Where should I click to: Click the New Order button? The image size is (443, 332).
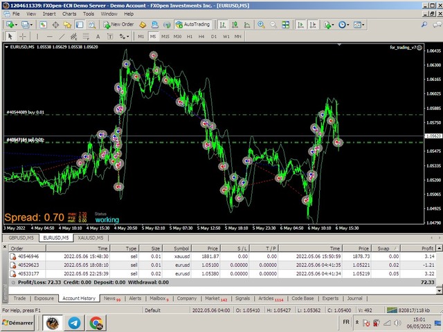(118, 25)
